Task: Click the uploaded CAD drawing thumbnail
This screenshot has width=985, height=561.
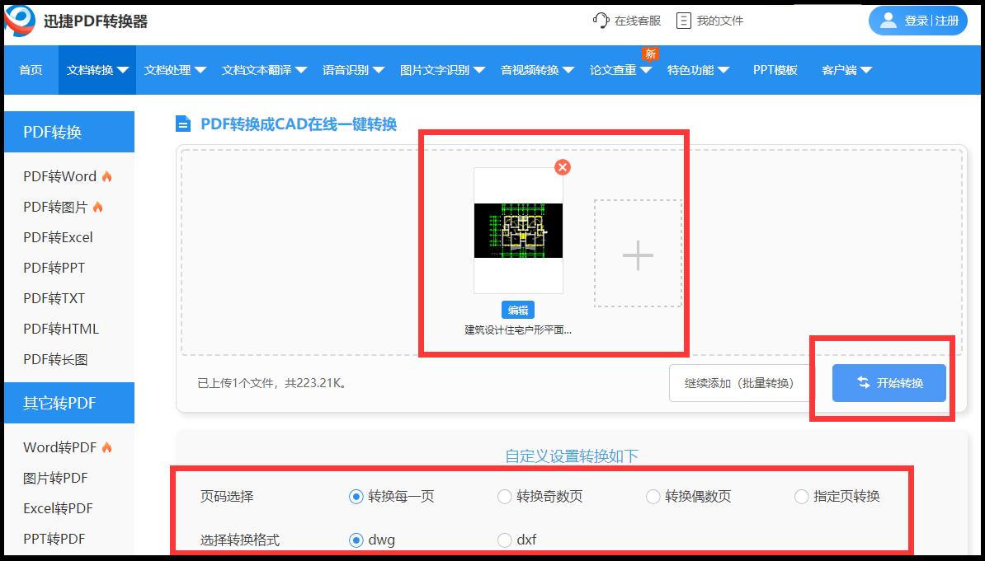Action: coord(518,231)
